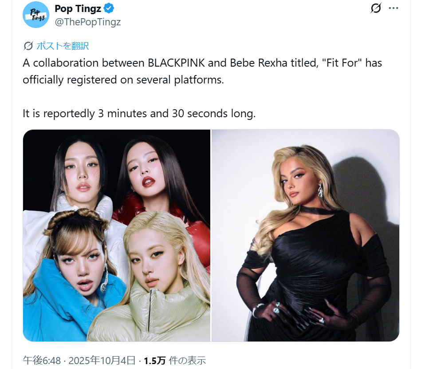Screen dimensions: 421x369
Task: Translate post via ポストを翻訳 link
Action: point(63,46)
